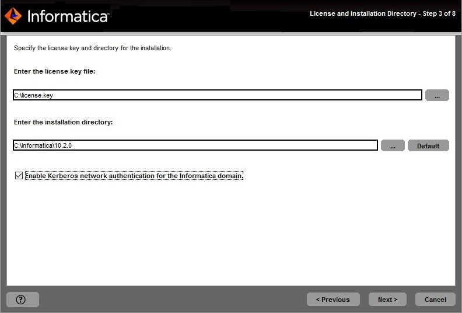Focus the license key file input field
The image size is (462, 313).
[218, 95]
